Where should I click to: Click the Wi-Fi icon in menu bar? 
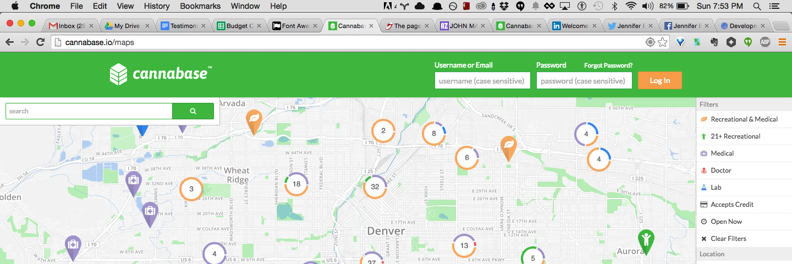631,6
